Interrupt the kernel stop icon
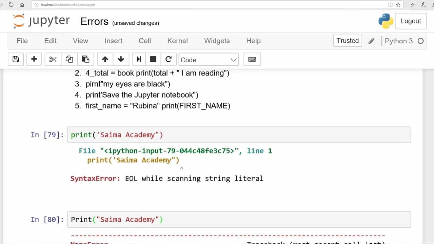This screenshot has width=434, height=244. pos(153,59)
